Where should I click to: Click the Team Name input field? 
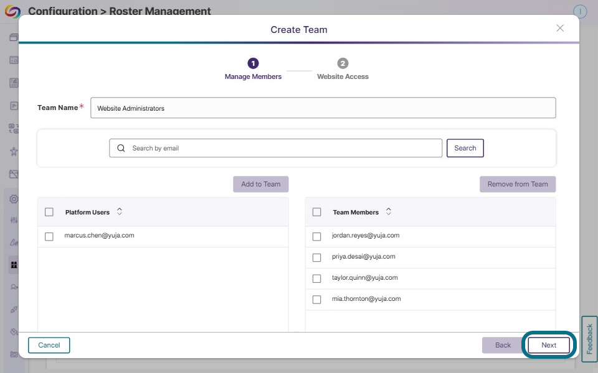coord(323,108)
